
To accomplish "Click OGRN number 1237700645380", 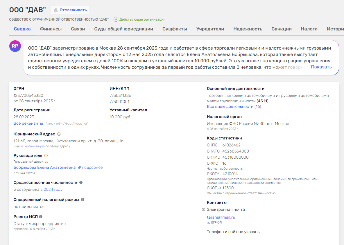I will pyautogui.click(x=28, y=96).
